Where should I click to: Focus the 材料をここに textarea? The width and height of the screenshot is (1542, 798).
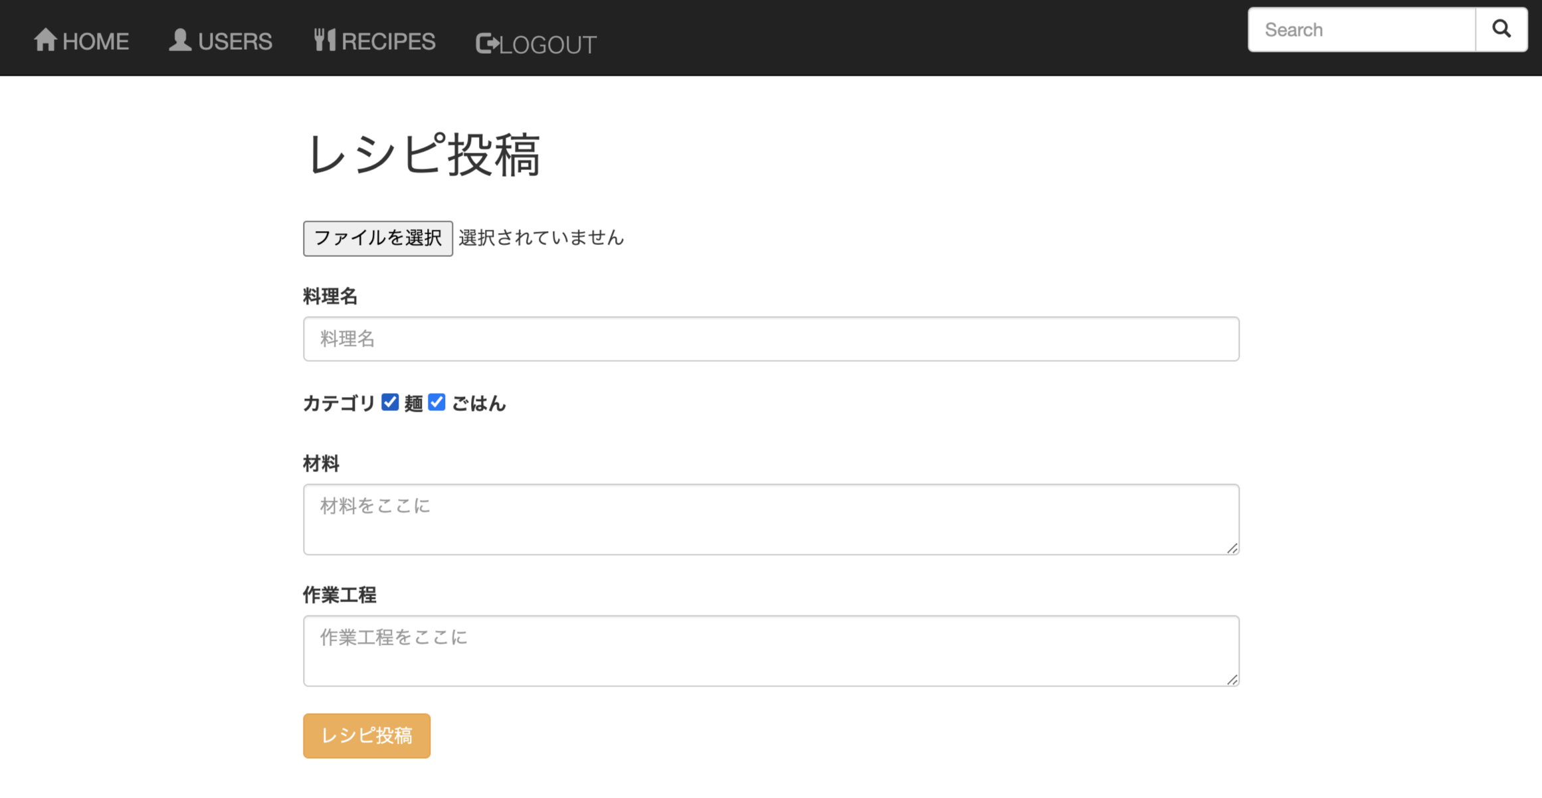[x=771, y=518]
